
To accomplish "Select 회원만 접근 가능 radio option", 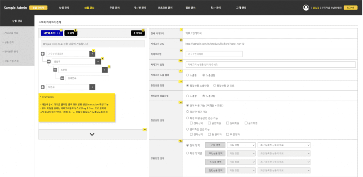I will tap(187, 112).
